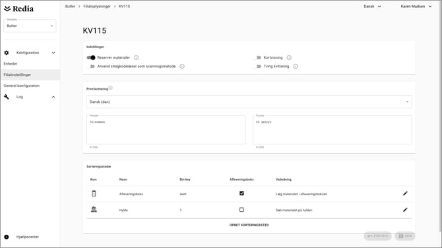The image size is (442, 248).
Task: Open Hjælpecenter in the sidebar
Action: click(27, 237)
